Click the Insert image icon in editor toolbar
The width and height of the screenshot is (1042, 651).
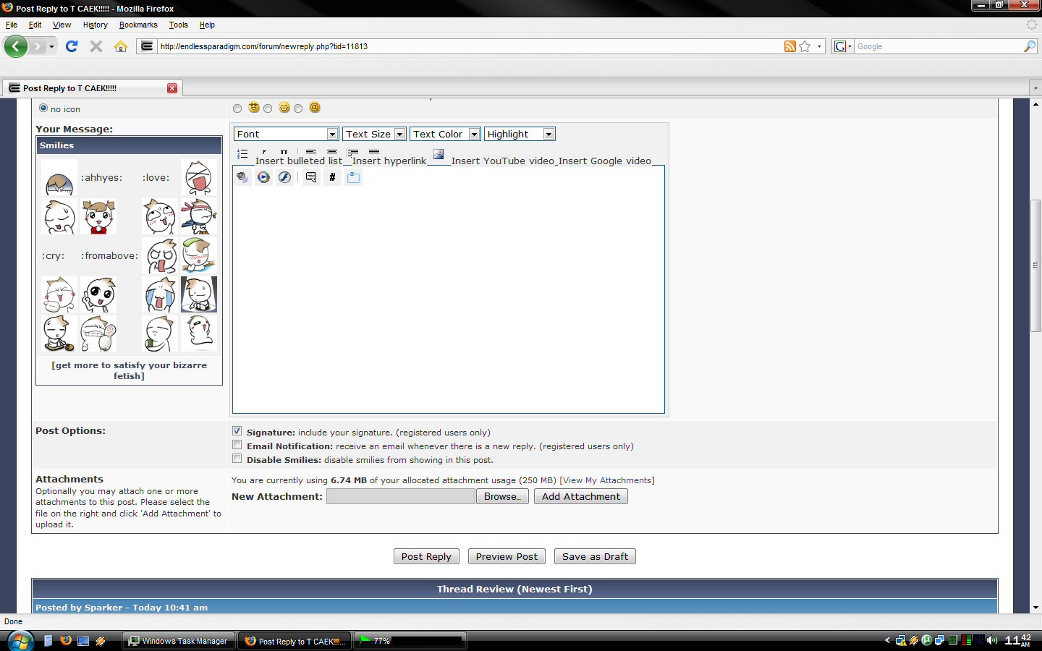(439, 154)
